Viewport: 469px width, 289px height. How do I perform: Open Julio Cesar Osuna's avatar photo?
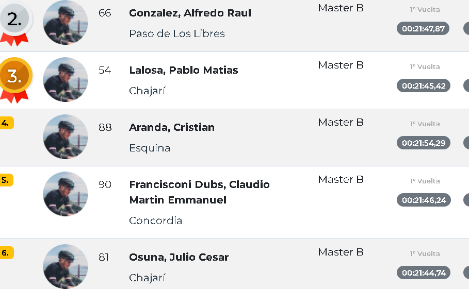coord(65,266)
